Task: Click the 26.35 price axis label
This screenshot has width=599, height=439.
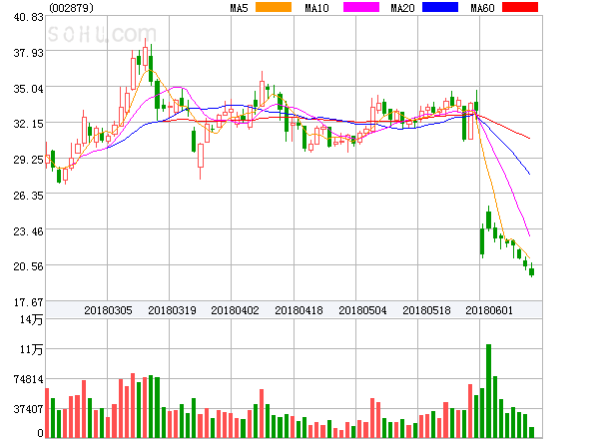Action: [x=28, y=196]
